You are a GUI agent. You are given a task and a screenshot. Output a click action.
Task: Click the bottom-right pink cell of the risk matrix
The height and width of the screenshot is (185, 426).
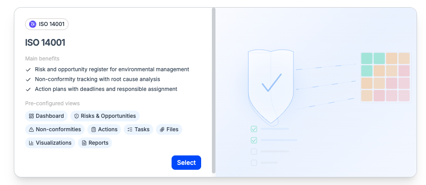[x=404, y=95]
